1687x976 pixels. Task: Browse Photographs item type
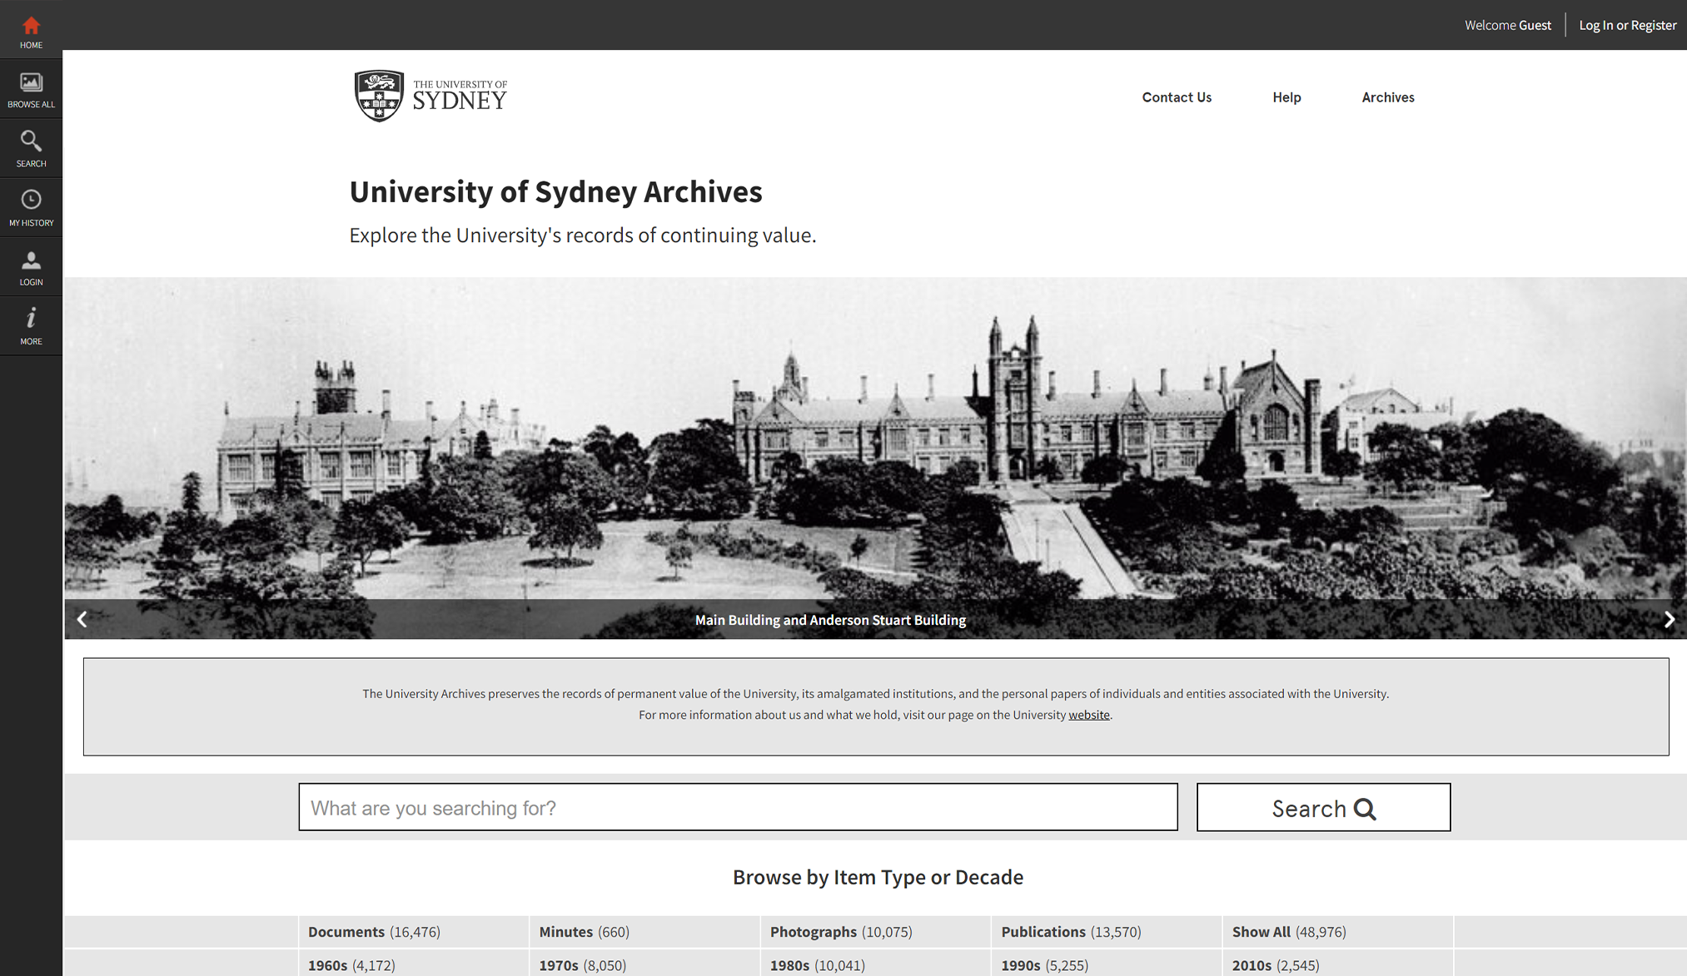(841, 932)
